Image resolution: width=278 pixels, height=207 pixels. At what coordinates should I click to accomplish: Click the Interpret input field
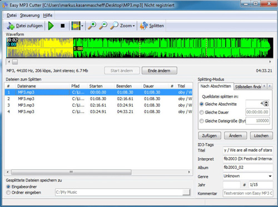click(x=248, y=159)
